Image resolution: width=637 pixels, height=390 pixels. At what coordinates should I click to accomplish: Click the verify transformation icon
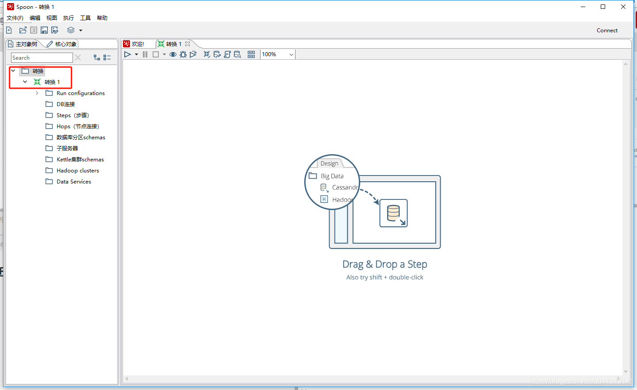[207, 54]
